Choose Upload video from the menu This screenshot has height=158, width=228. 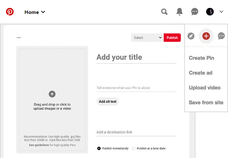[x=205, y=88]
